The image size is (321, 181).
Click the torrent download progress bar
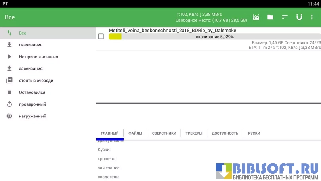point(214,37)
